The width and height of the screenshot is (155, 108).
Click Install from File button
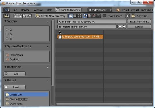[x=139, y=21]
